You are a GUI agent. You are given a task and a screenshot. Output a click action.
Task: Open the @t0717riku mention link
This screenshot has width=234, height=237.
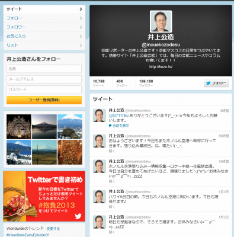coord(118,116)
